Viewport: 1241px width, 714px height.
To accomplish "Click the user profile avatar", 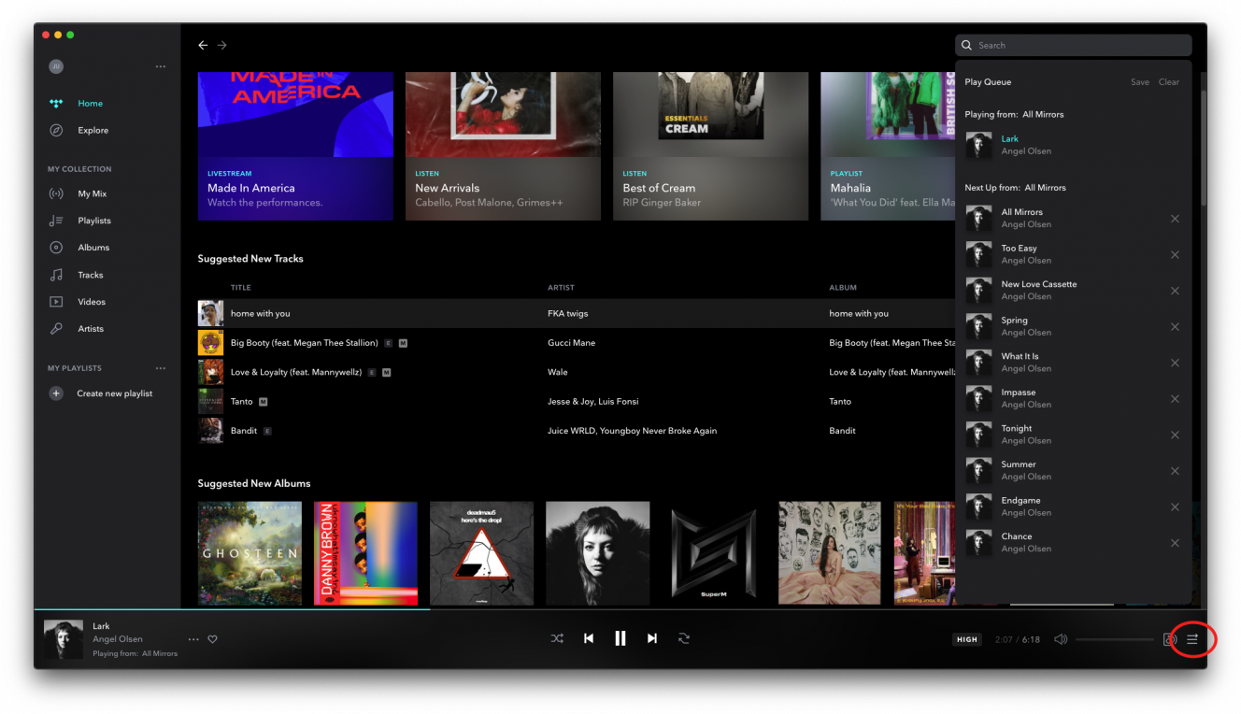I will 56,66.
